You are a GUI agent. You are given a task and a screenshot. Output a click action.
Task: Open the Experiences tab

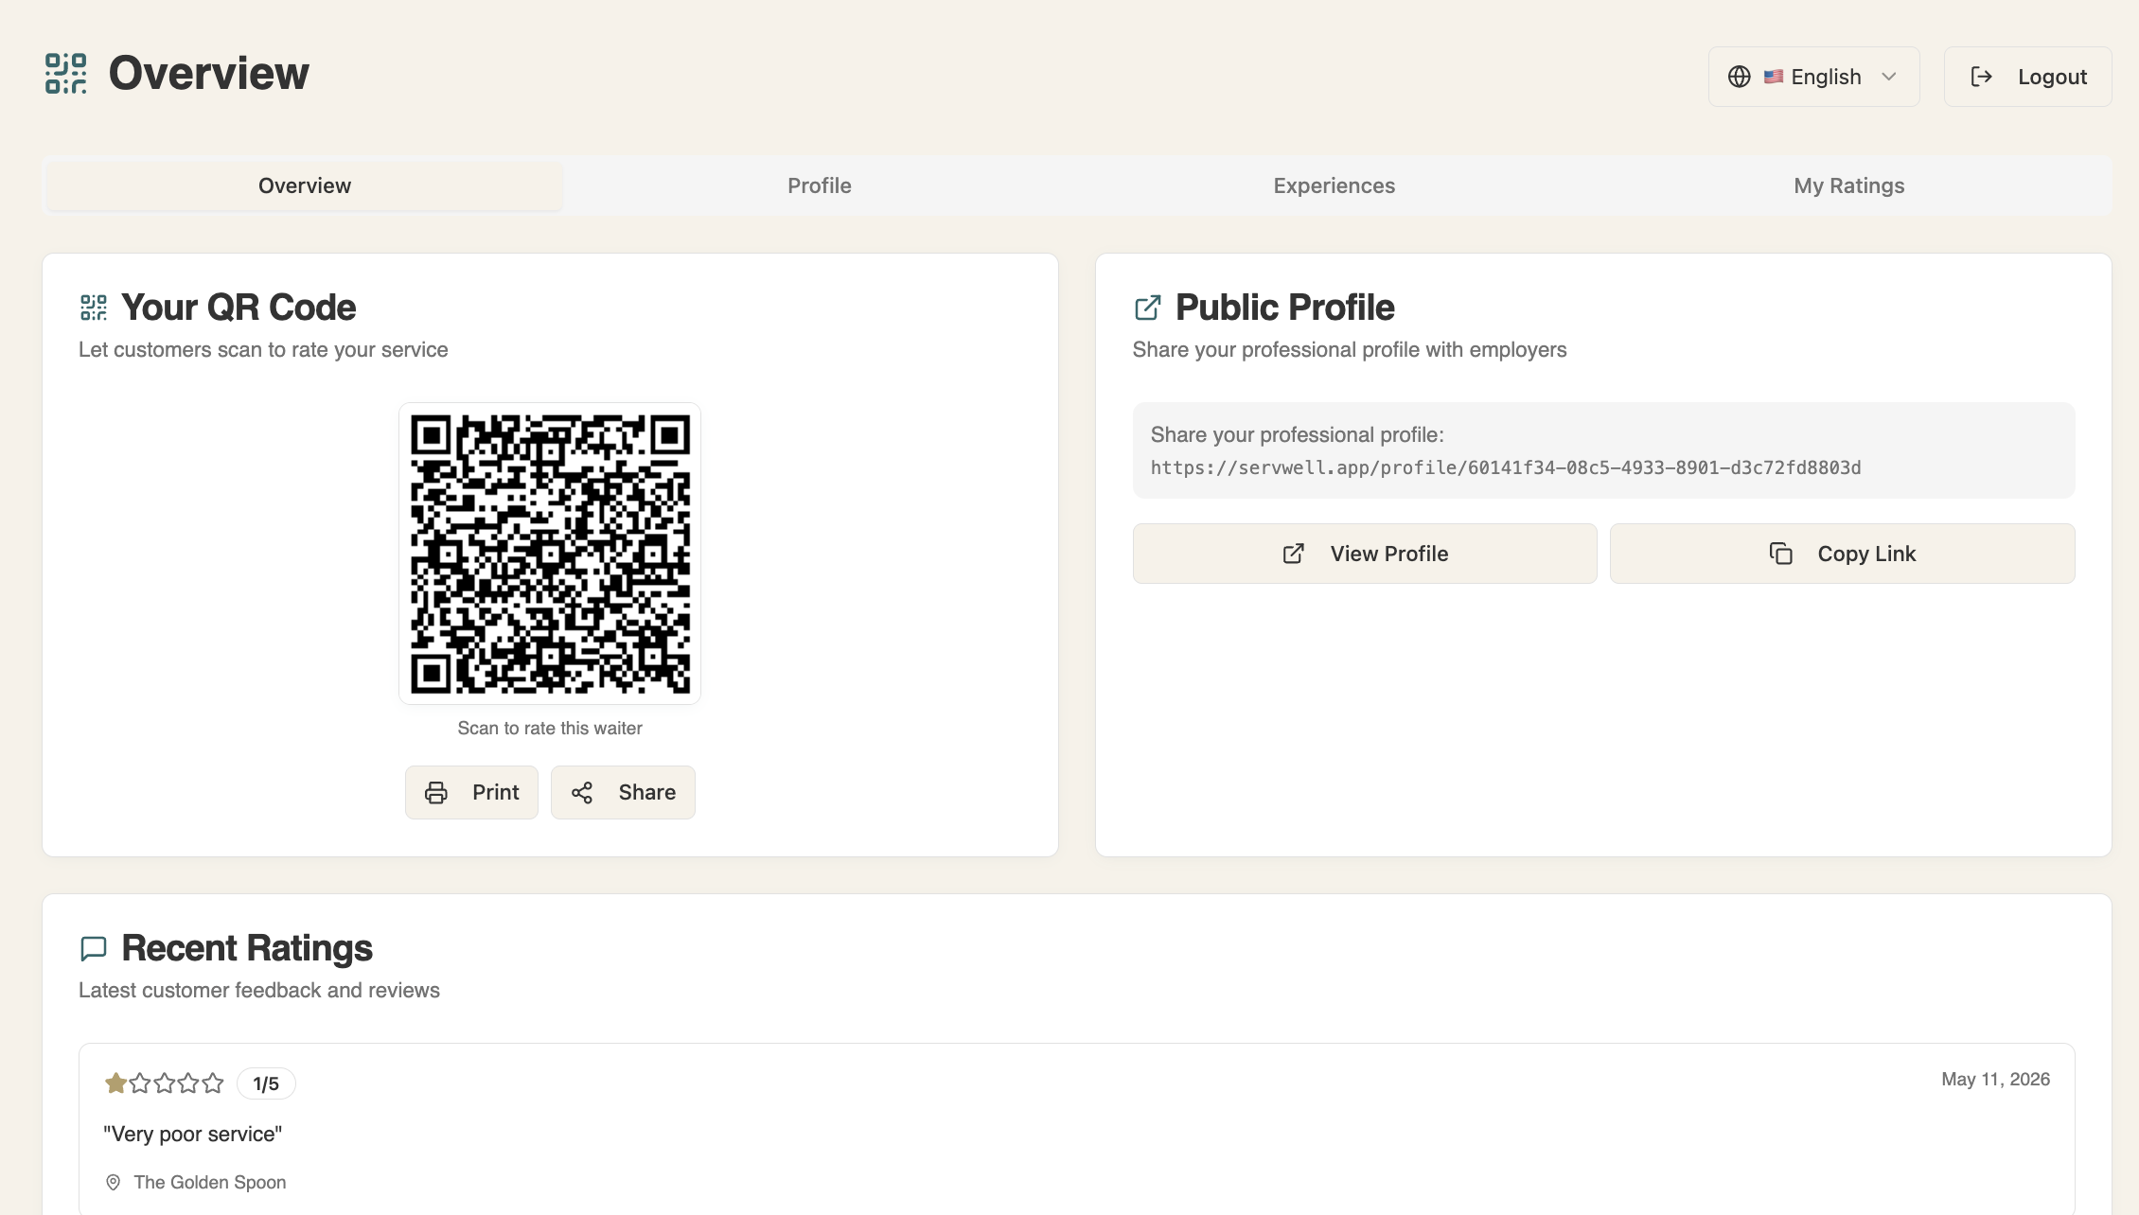[1335, 185]
